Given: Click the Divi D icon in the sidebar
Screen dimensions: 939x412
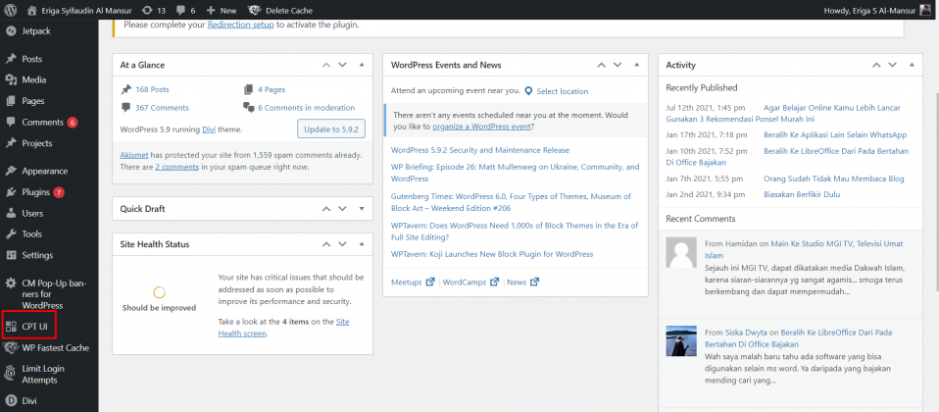Looking at the screenshot, I should pyautogui.click(x=10, y=400).
